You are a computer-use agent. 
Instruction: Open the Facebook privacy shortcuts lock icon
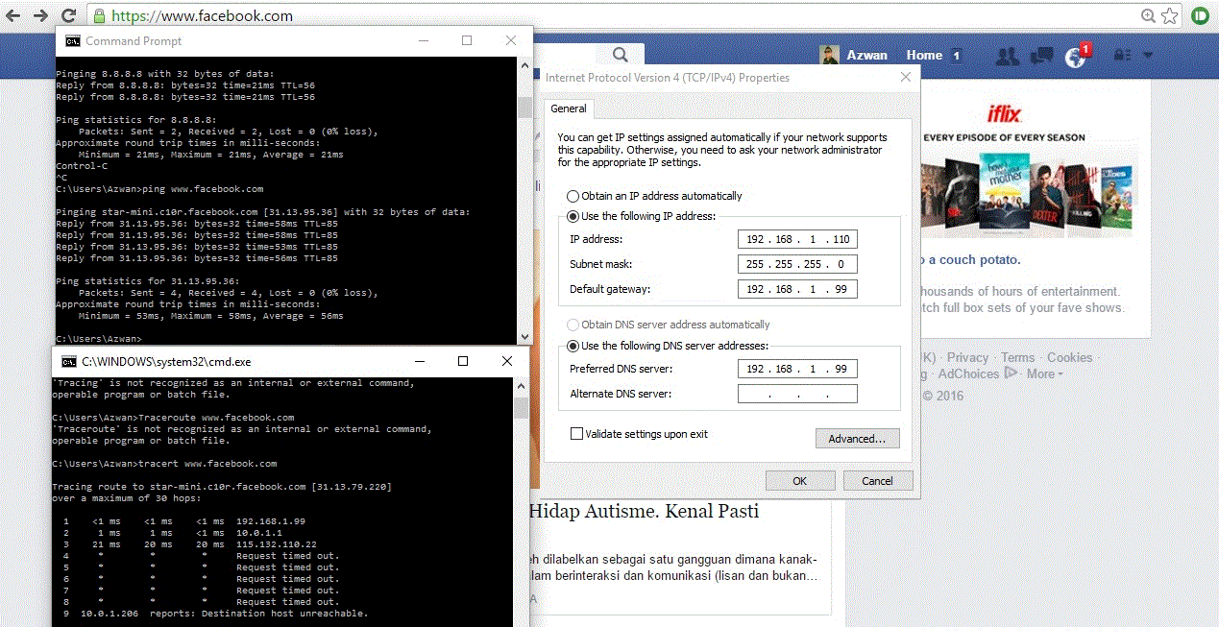(1123, 56)
